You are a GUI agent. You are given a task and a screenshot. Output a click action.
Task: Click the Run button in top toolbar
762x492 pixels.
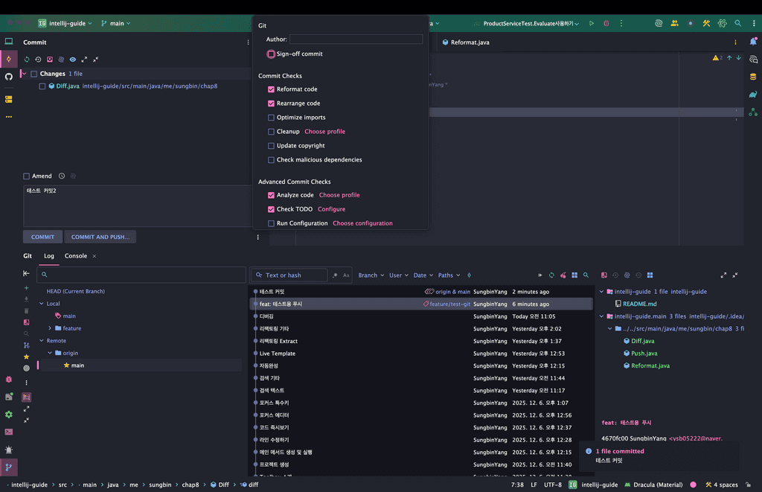pyautogui.click(x=592, y=23)
